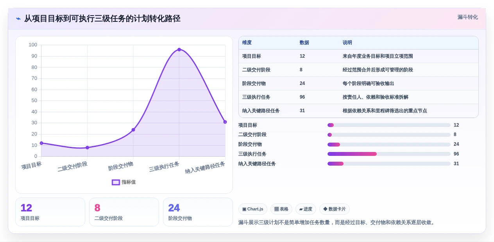This screenshot has width=494, height=242.
Task: Click the 说明 column header
Action: [347, 42]
